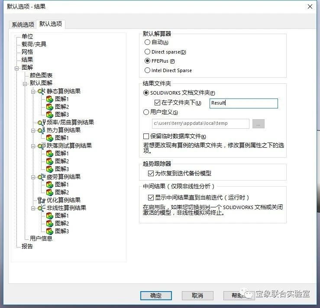Select 图解3 text under 非线性算例结果
This screenshot has width=320, height=308.
pos(62,231)
